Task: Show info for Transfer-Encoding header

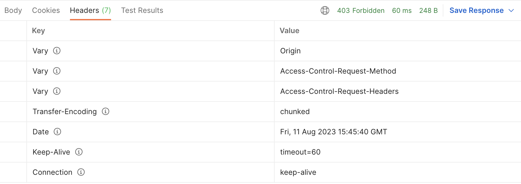Action: 106,111
